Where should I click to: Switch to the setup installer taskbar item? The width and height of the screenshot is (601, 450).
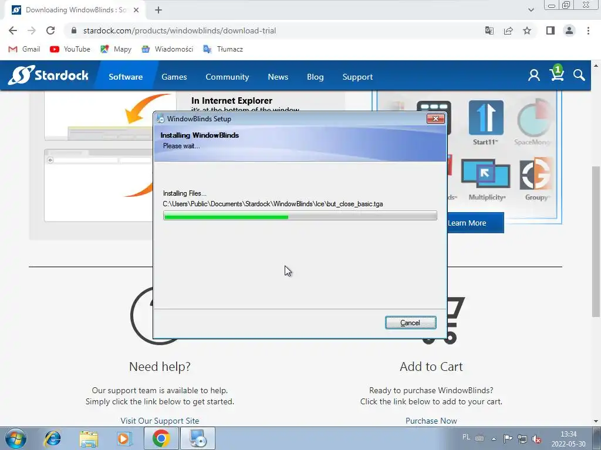197,438
